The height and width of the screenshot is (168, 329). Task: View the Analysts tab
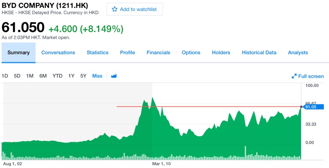pos(298,53)
